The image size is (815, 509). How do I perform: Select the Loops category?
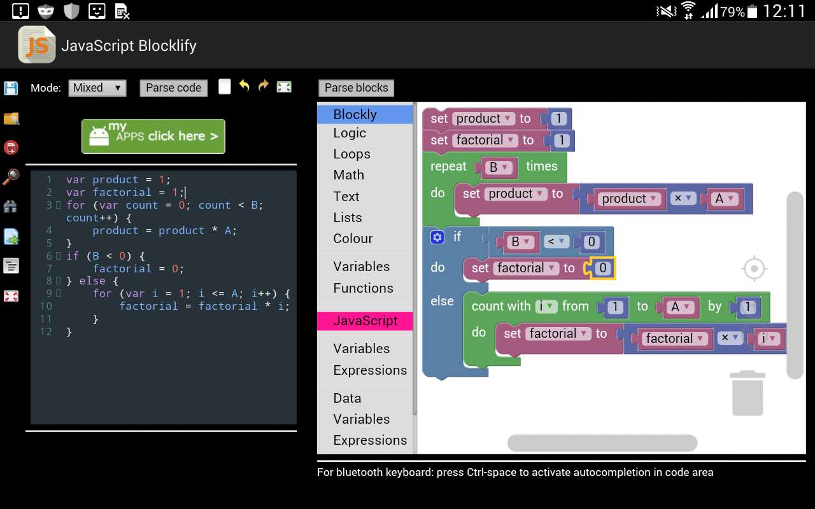click(x=351, y=154)
